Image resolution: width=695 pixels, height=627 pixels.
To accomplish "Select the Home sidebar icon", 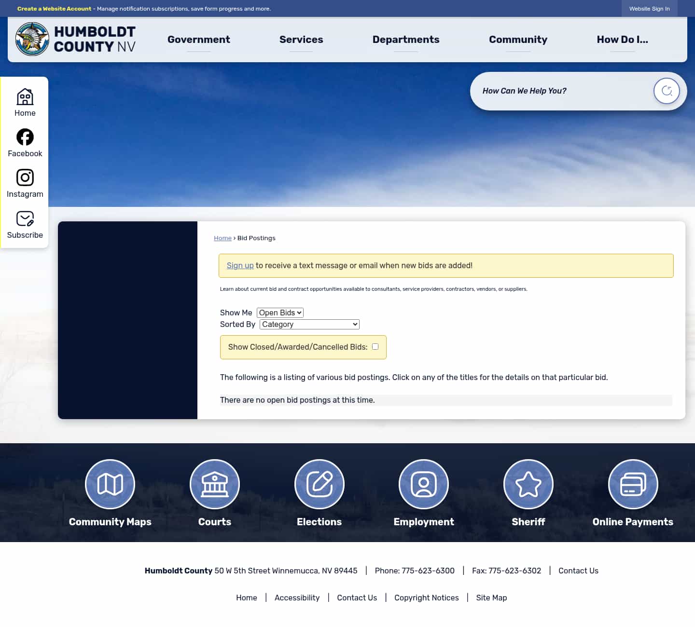I will click(25, 97).
